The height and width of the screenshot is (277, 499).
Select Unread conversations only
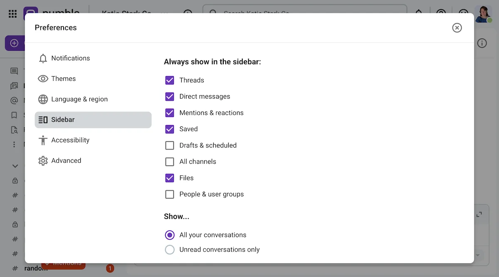[169, 249]
